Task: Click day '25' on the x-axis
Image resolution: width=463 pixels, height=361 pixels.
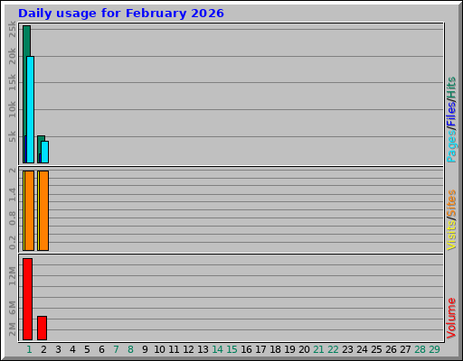Action: pyautogui.click(x=376, y=349)
